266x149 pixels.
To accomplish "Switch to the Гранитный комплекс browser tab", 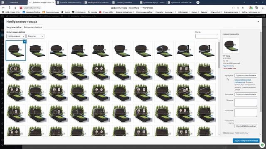I will click(180, 2).
